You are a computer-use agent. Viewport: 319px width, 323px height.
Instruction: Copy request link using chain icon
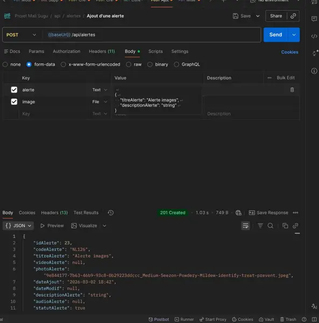point(293,16)
